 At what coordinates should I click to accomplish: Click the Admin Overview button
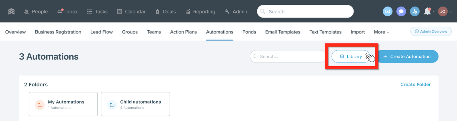point(431,32)
